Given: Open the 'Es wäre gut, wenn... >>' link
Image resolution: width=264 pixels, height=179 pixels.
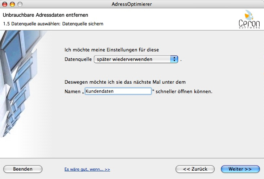Looking at the screenshot, I should pyautogui.click(x=87, y=169).
